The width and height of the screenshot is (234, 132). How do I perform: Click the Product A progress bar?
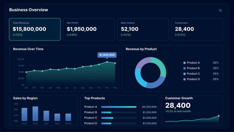[x=119, y=107]
